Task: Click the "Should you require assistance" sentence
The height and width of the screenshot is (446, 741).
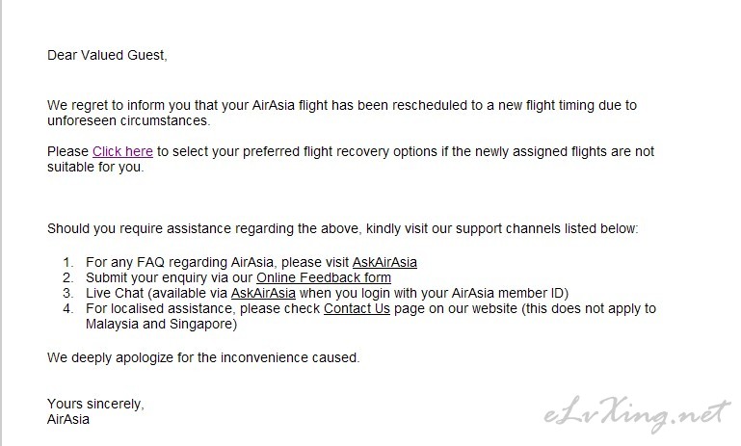Action: point(343,229)
